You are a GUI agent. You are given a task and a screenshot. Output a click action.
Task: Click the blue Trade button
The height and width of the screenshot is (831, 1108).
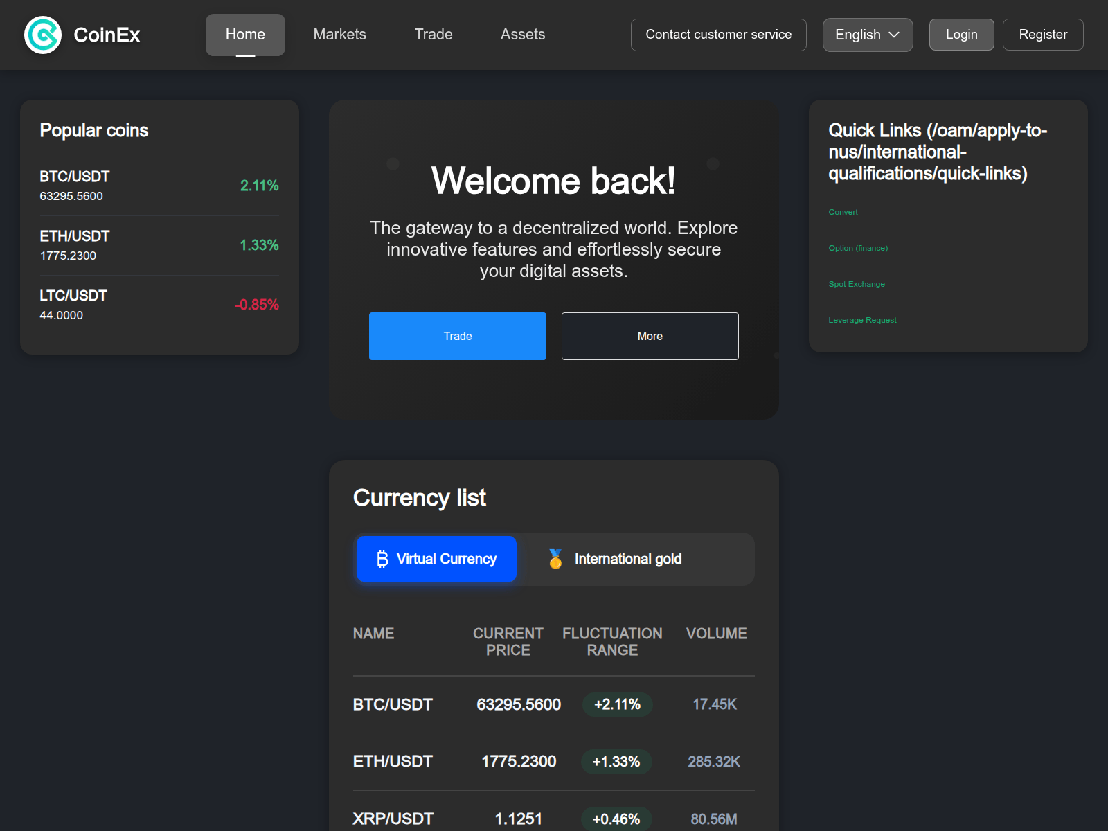tap(458, 336)
